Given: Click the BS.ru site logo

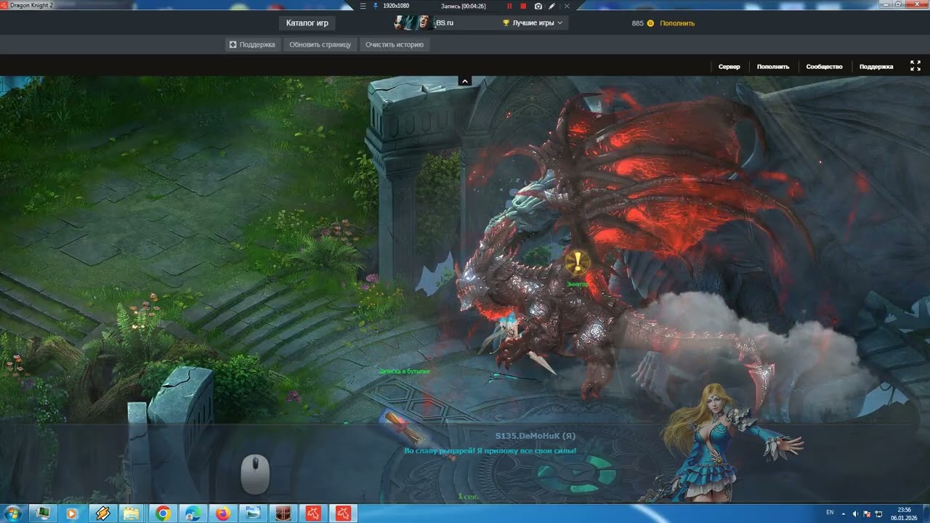Looking at the screenshot, I should point(424,23).
